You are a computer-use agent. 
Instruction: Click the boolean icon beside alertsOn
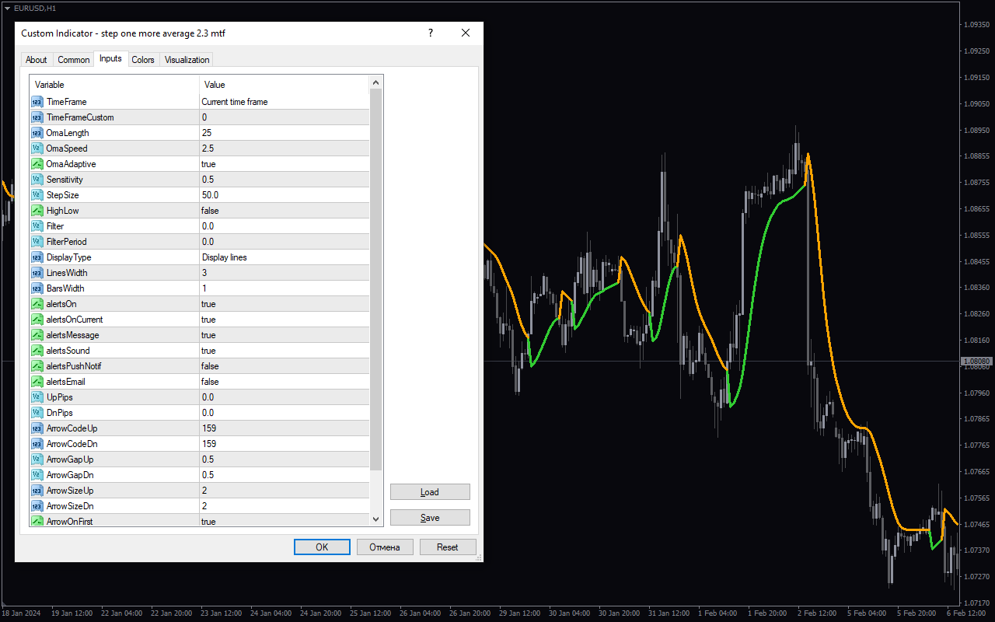tap(37, 304)
